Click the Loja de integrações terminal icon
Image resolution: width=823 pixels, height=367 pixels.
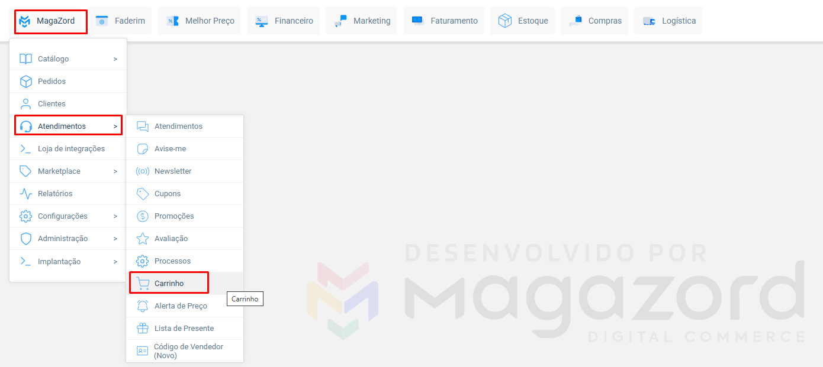point(25,149)
